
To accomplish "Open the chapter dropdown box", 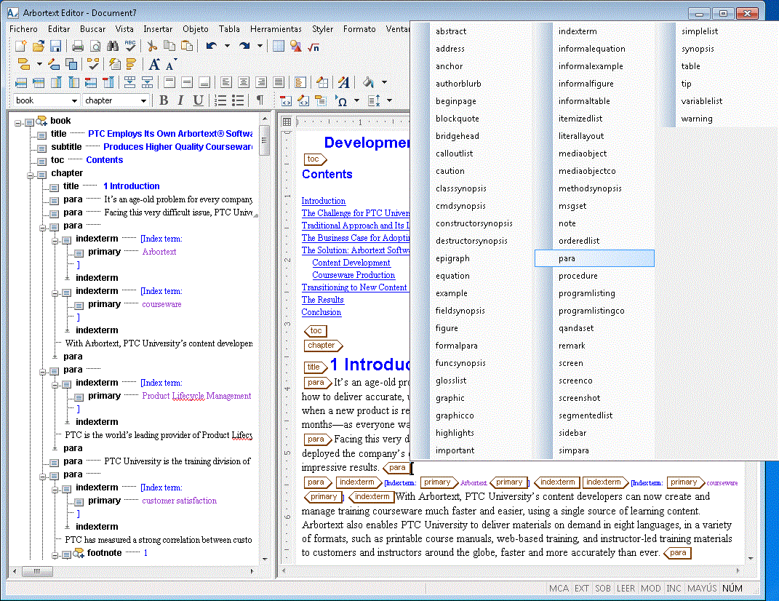I will [x=116, y=100].
